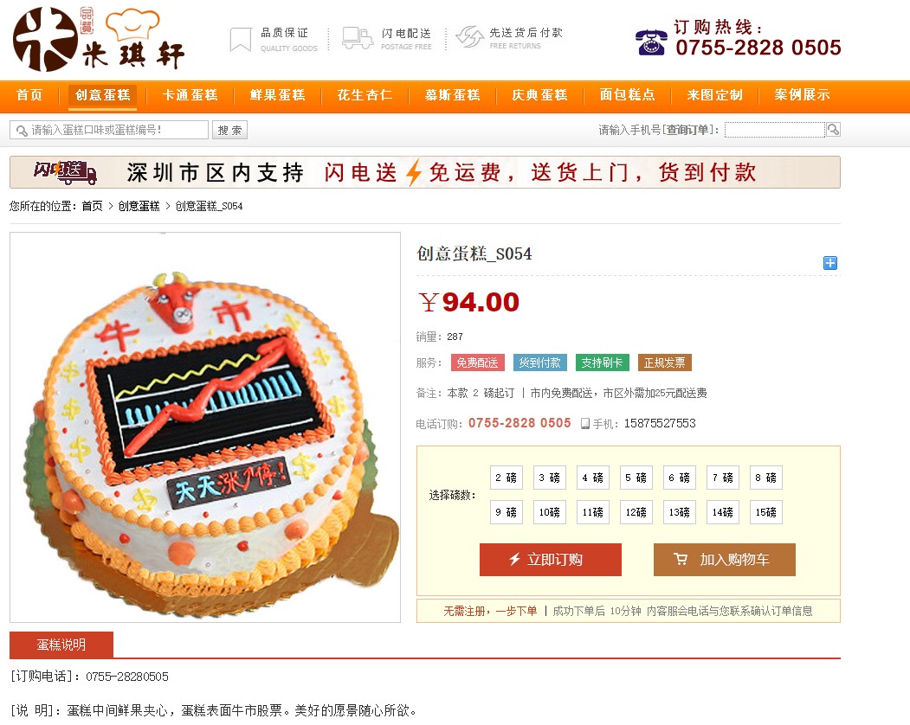Click the 闪电送 truck banner icon

point(65,172)
